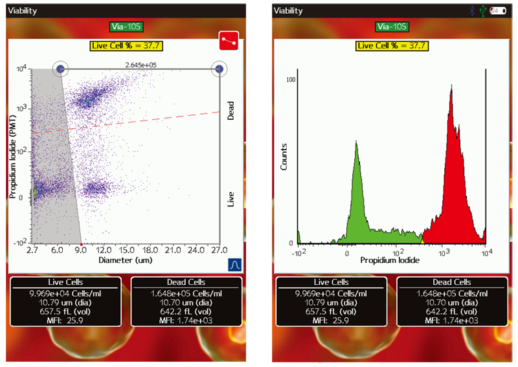Click 9.969e+04 Cells/ml in right panel
Image resolution: width=518 pixels, height=367 pixels.
tap(332, 293)
